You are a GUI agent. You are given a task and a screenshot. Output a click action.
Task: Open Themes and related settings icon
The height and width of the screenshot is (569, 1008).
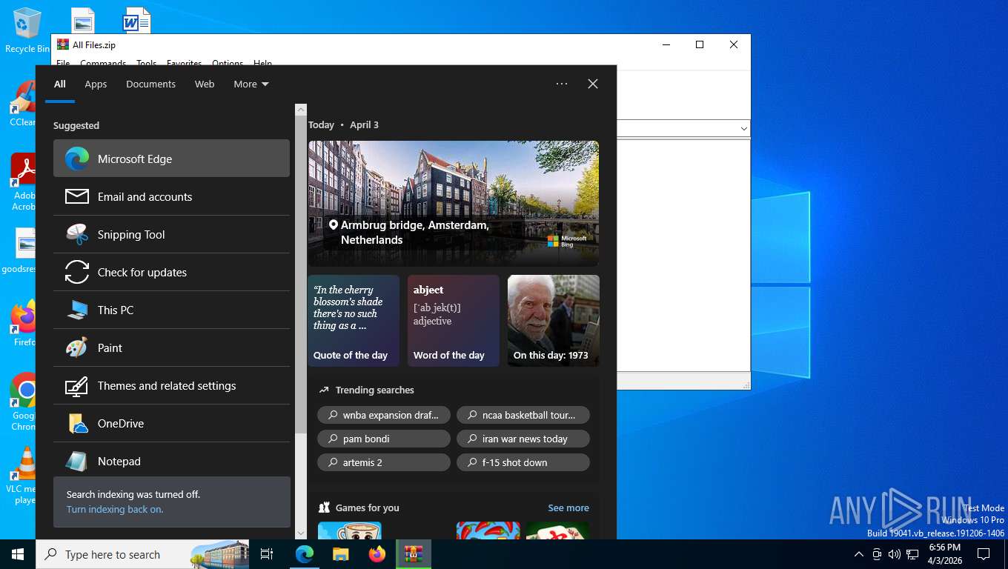pyautogui.click(x=77, y=385)
